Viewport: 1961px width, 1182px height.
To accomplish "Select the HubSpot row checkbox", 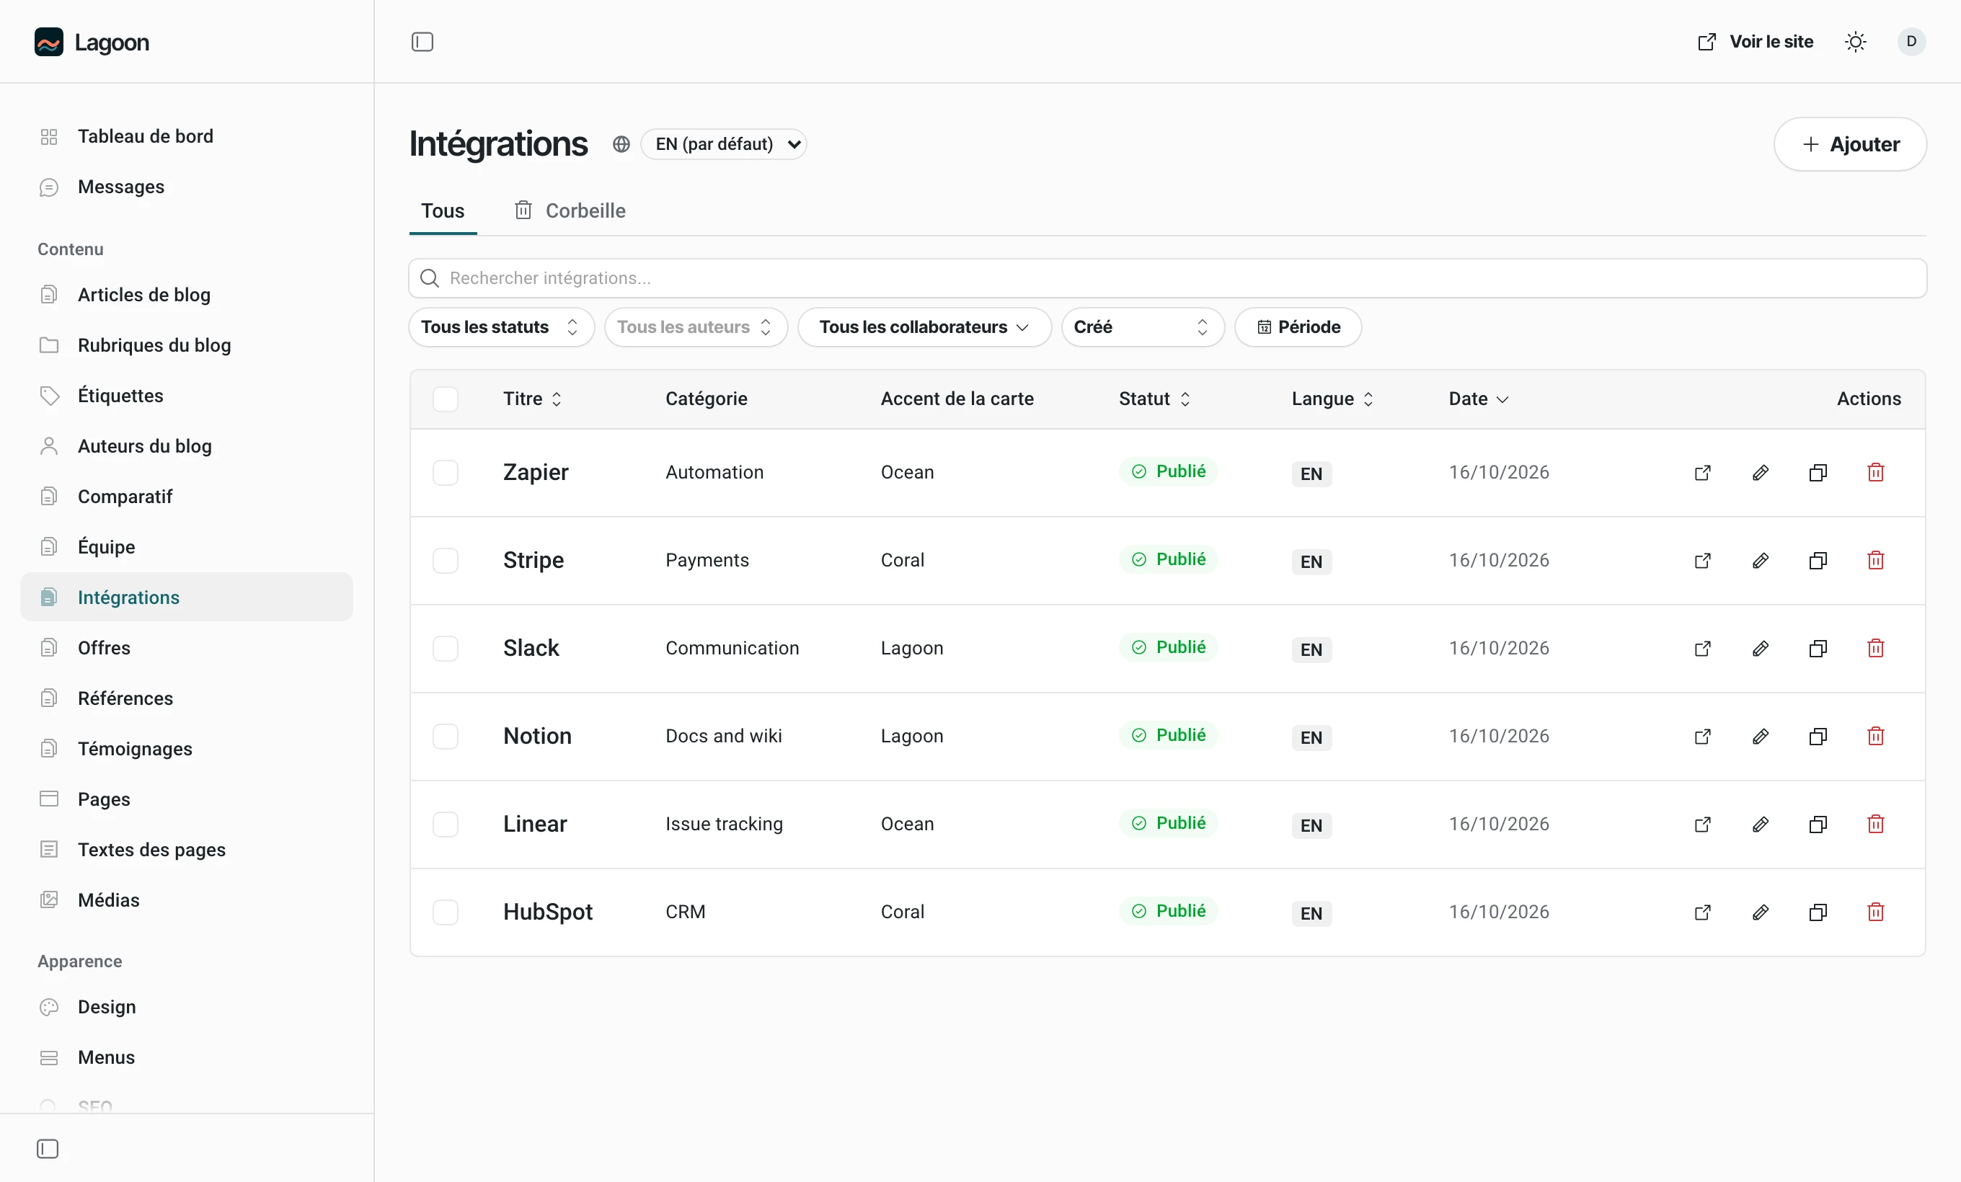I will (445, 912).
